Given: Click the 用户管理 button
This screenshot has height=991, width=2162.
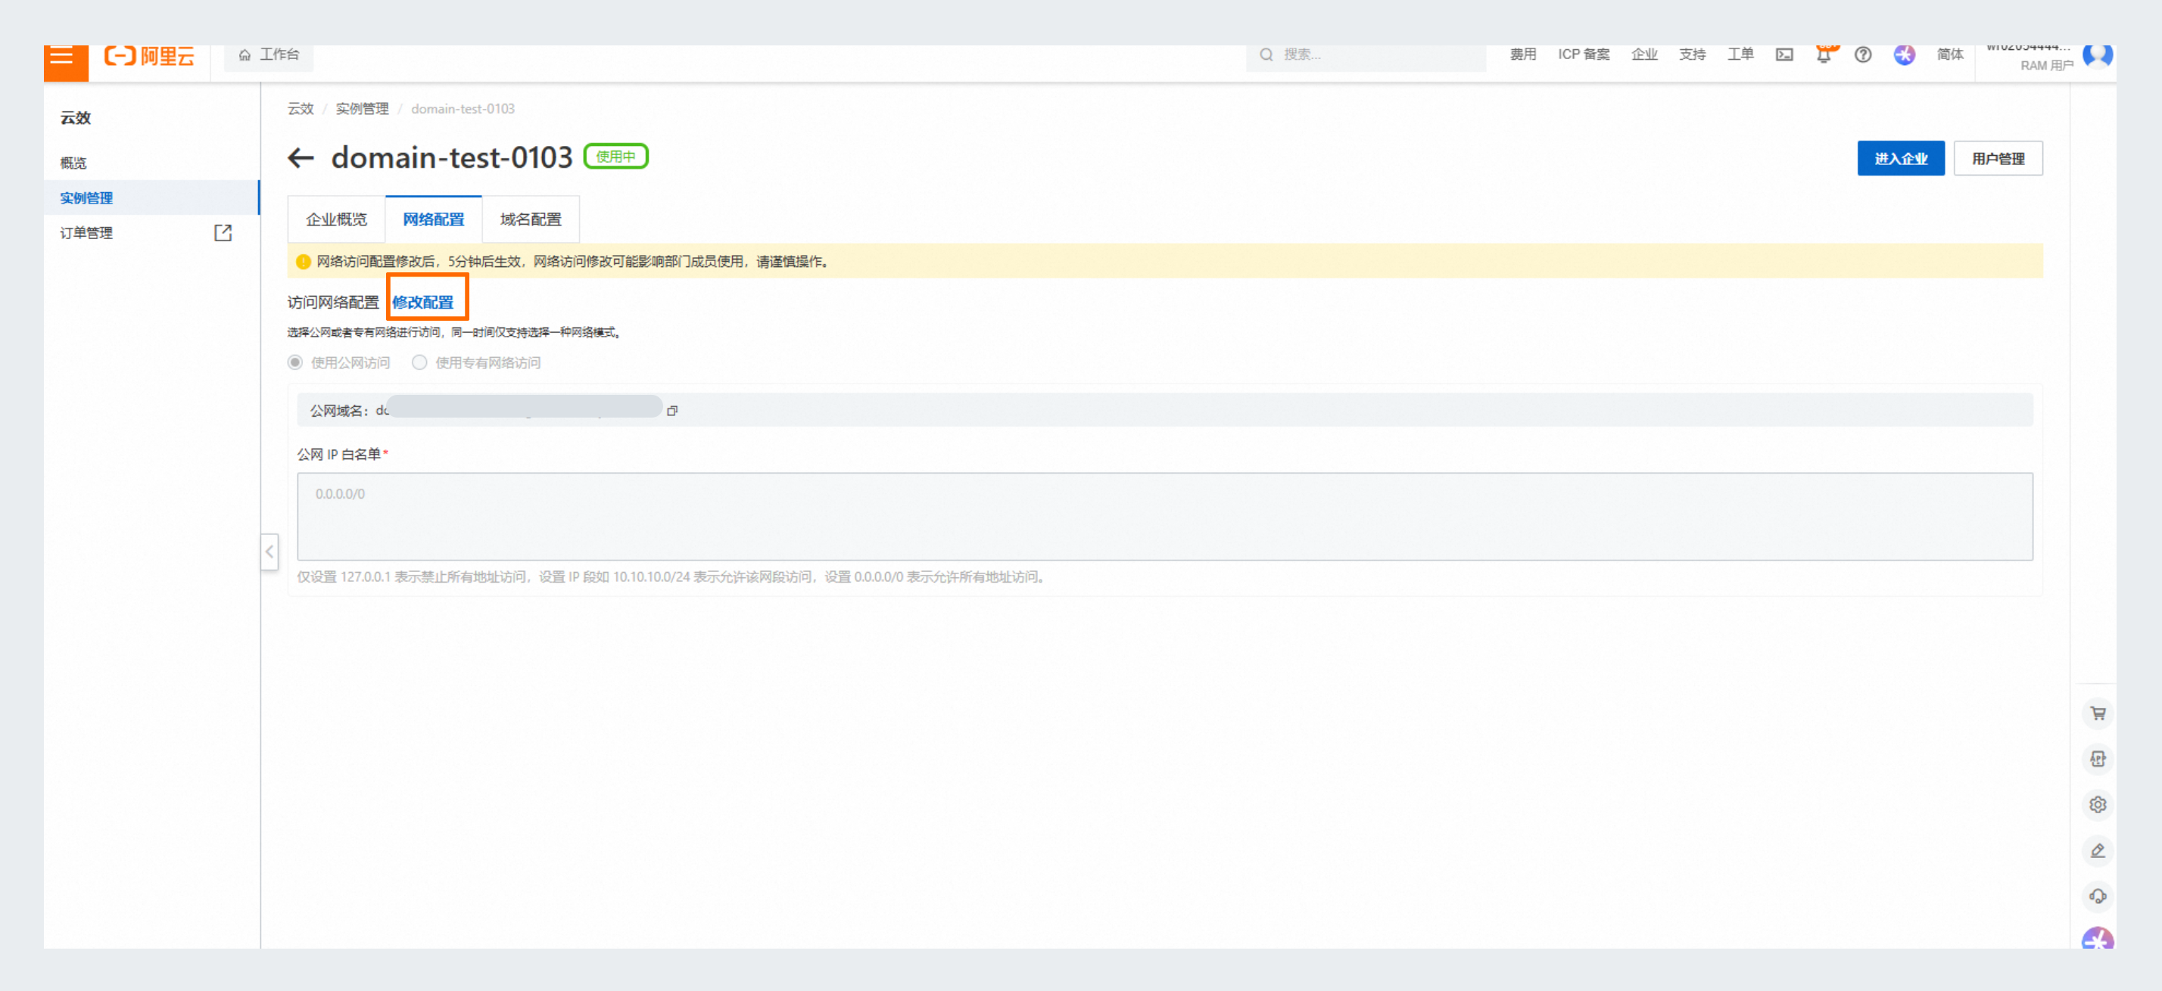Looking at the screenshot, I should click(1998, 158).
